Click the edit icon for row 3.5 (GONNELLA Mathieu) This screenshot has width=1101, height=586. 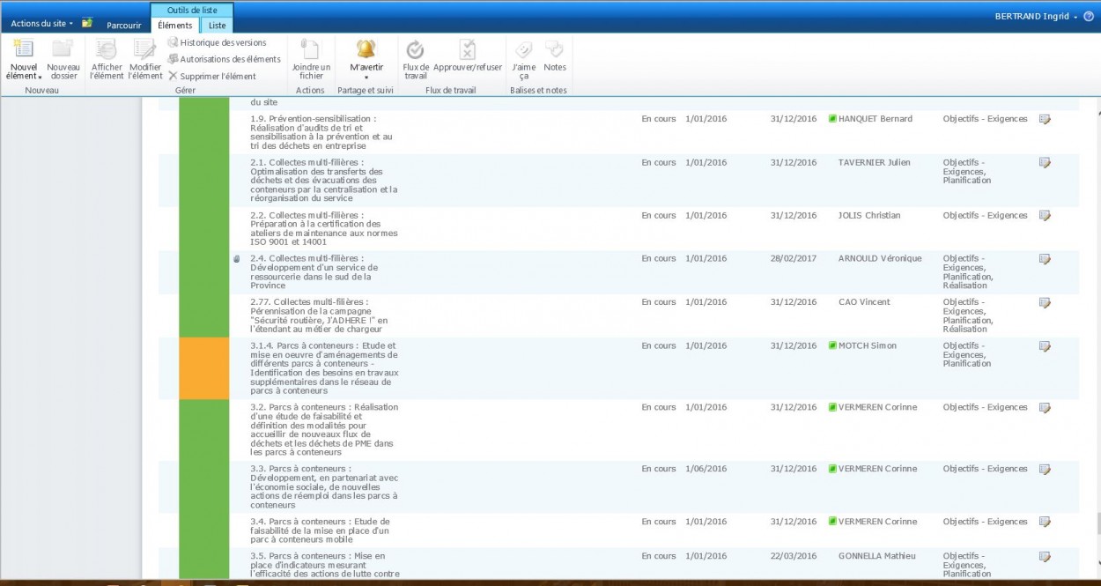[x=1045, y=557]
